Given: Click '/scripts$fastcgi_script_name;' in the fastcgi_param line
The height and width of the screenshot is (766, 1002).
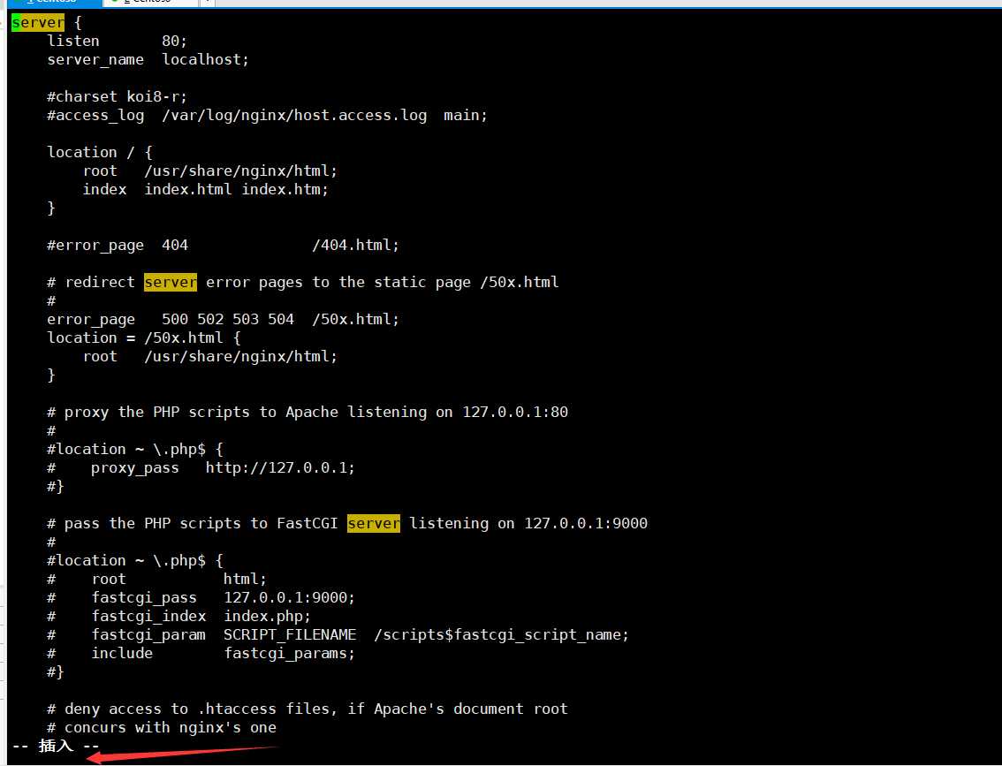Looking at the screenshot, I should (x=502, y=634).
